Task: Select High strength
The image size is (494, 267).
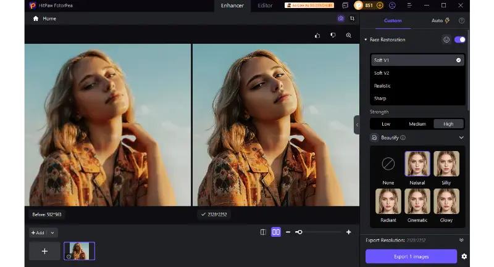Action: tap(448, 124)
